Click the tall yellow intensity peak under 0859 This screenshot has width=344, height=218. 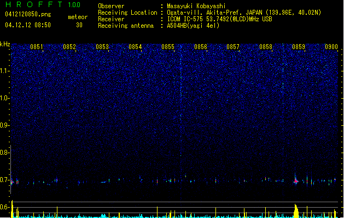coord(296,211)
